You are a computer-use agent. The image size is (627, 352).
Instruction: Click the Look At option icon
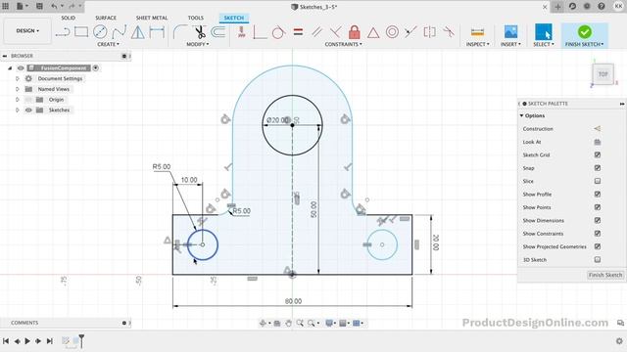tap(598, 142)
